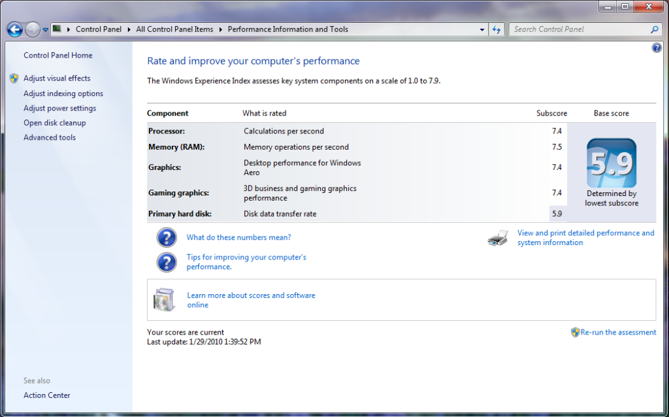Expand the chevron after 'All Control Panel Items'

pos(221,29)
